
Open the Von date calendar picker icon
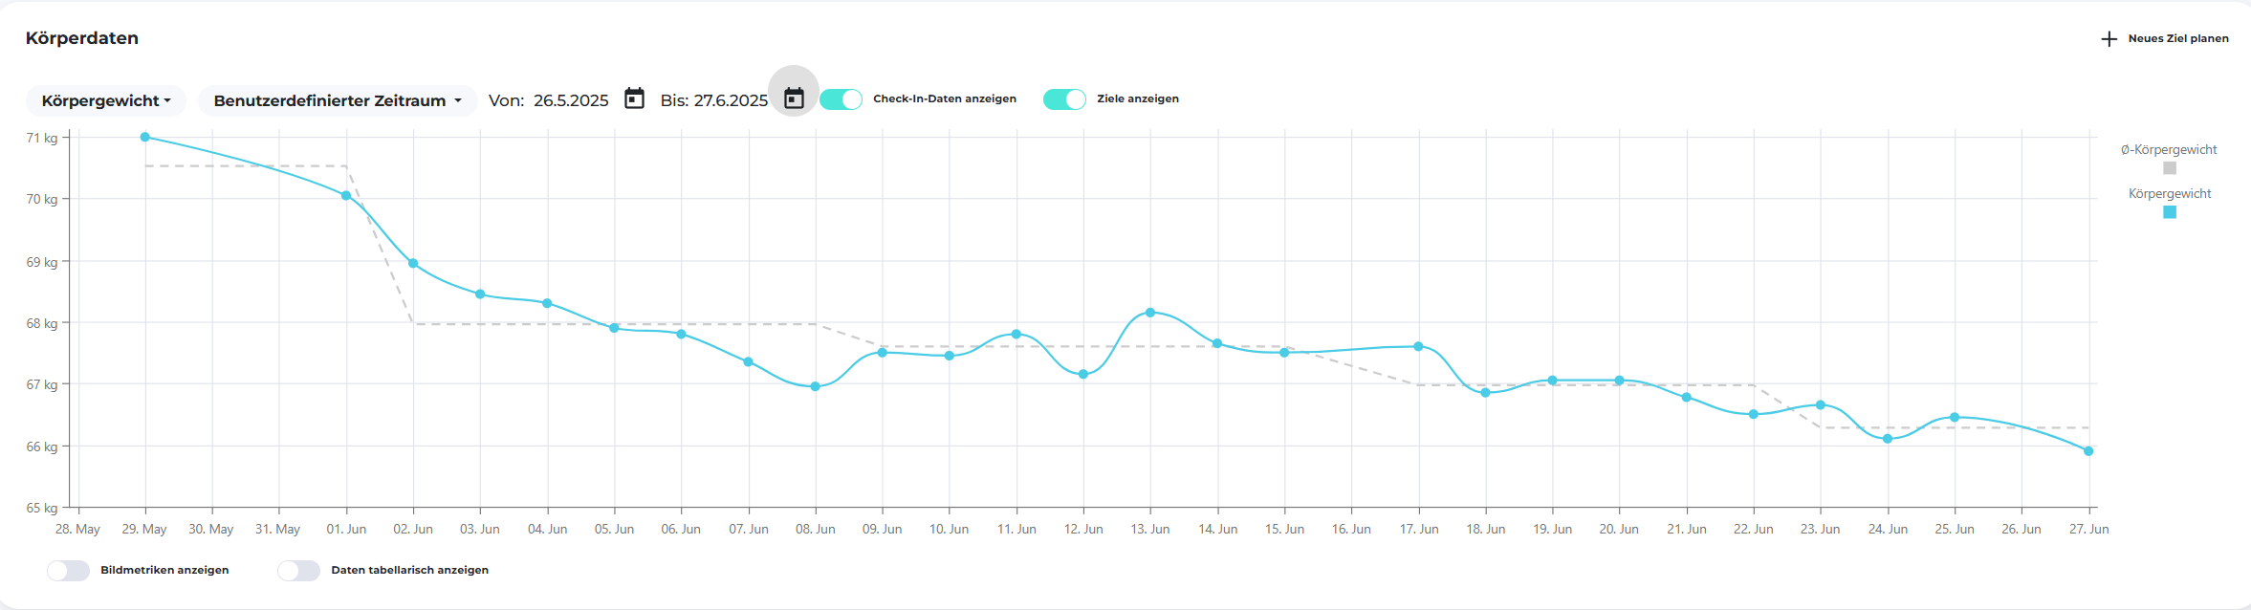pos(634,98)
